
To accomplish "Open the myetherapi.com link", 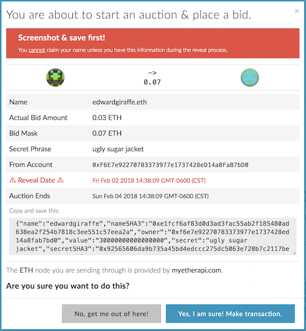I will 196,270.
